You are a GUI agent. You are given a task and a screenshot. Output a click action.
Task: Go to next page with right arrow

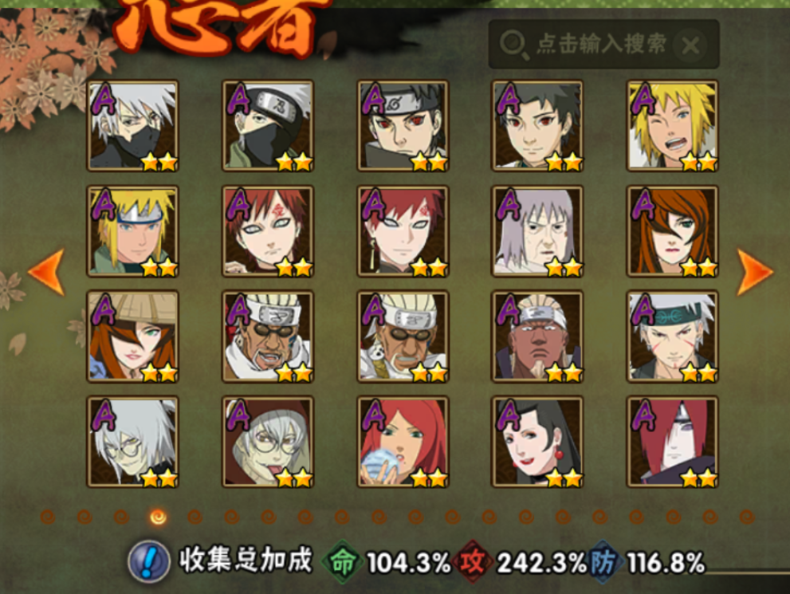pos(753,272)
